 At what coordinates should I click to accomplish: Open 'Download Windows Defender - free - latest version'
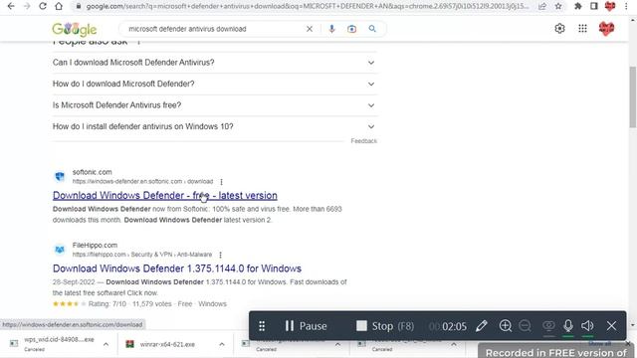(x=165, y=195)
